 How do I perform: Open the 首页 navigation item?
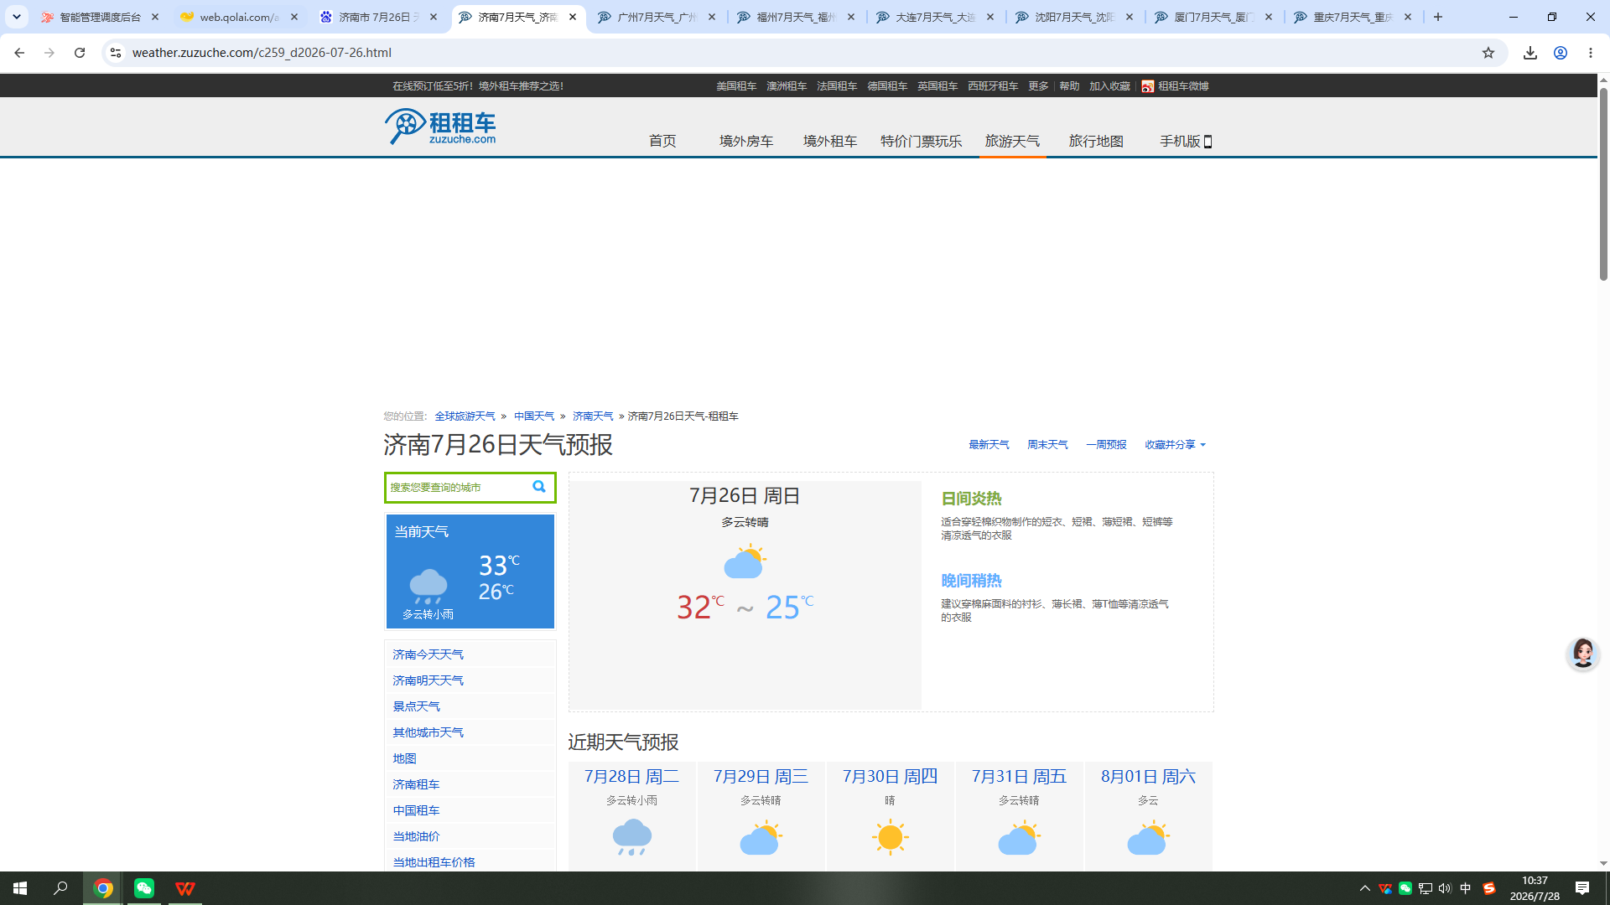[662, 142]
